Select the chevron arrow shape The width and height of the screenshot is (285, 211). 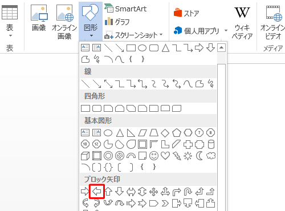pos(165,204)
